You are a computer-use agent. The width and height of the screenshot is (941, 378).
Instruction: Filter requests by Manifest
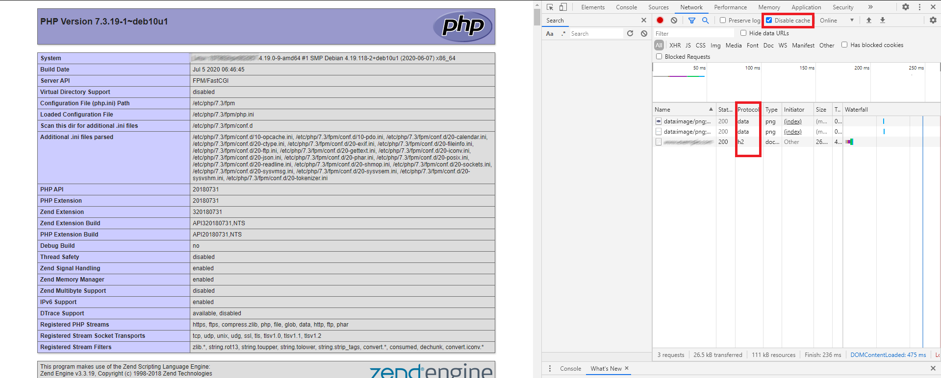tap(803, 45)
